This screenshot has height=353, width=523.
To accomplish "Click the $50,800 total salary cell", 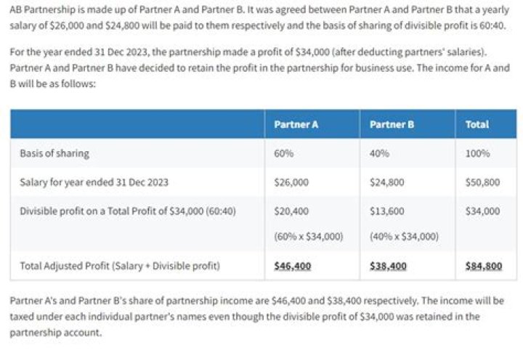I will click(482, 182).
